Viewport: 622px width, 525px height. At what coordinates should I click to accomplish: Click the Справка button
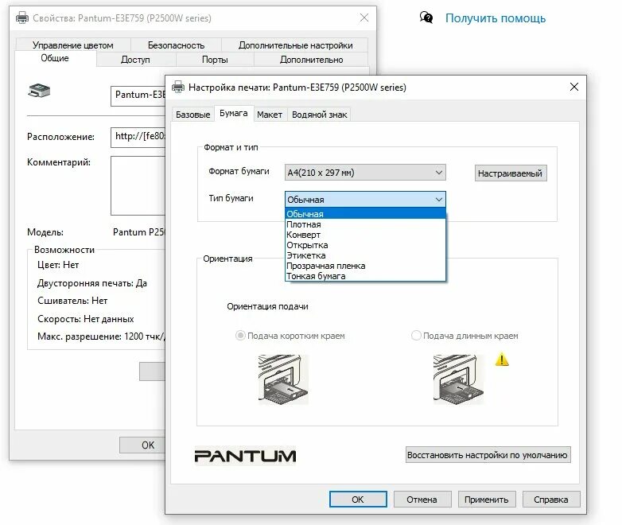click(551, 500)
